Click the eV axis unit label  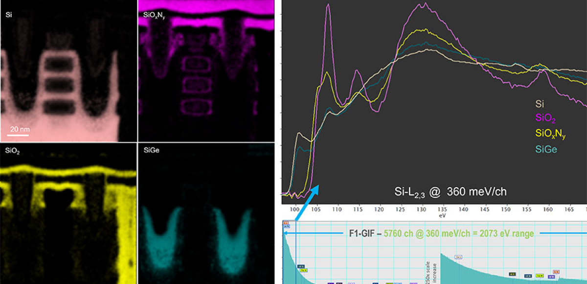click(x=442, y=215)
